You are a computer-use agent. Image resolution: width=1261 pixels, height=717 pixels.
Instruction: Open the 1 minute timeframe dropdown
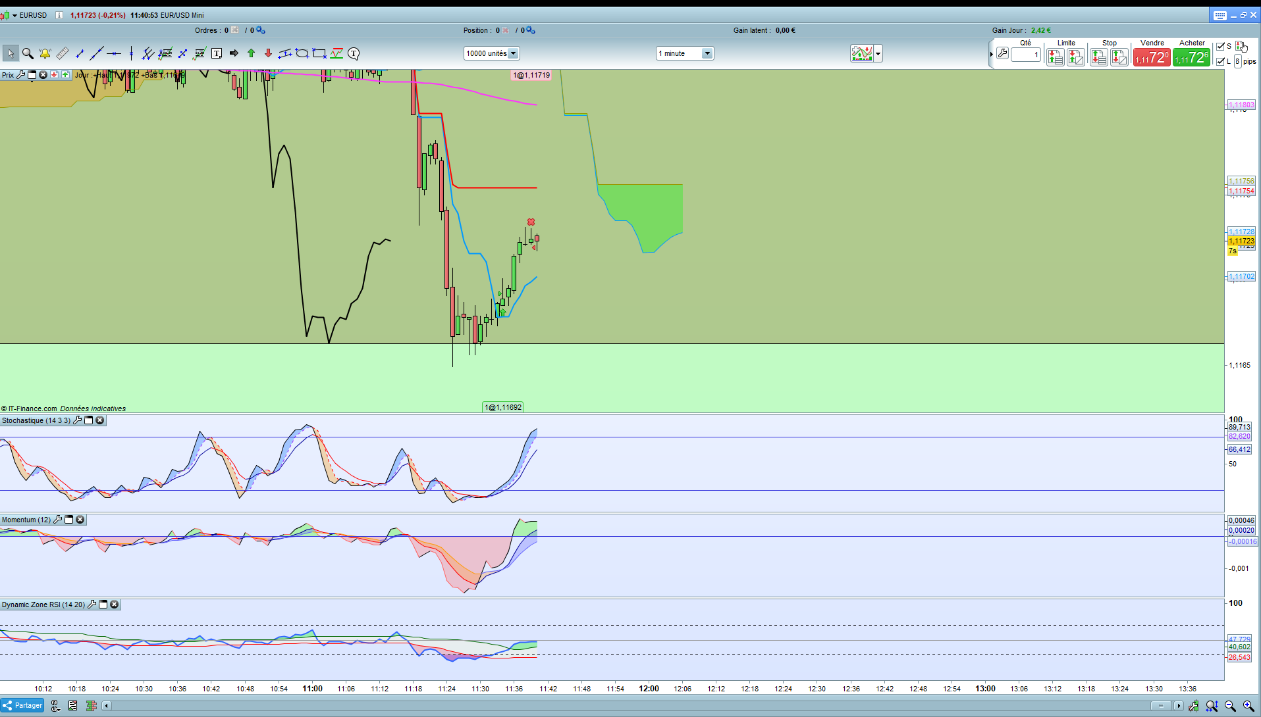[x=685, y=53]
